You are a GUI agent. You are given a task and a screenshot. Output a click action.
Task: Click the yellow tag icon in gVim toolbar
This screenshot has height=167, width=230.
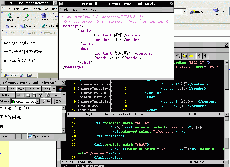[x=191, y=56]
